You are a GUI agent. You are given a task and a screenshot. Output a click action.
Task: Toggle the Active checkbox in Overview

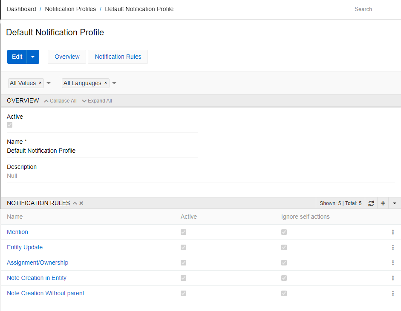[x=9, y=125]
